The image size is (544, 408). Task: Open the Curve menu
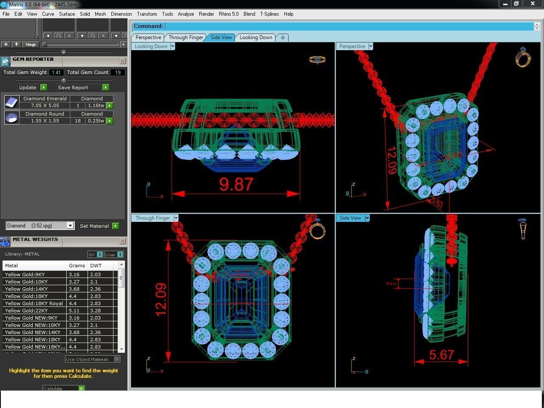48,14
